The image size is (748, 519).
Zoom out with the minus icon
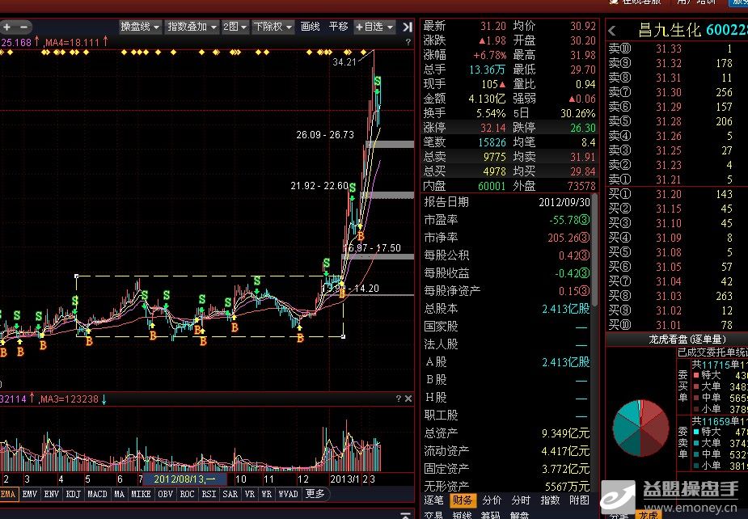coord(22,27)
